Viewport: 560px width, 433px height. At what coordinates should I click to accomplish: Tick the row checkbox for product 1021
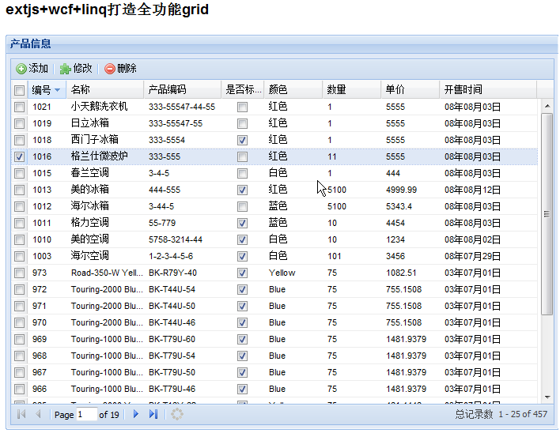point(19,107)
